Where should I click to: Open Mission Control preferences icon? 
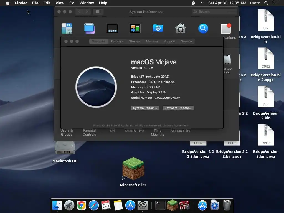point(135,29)
